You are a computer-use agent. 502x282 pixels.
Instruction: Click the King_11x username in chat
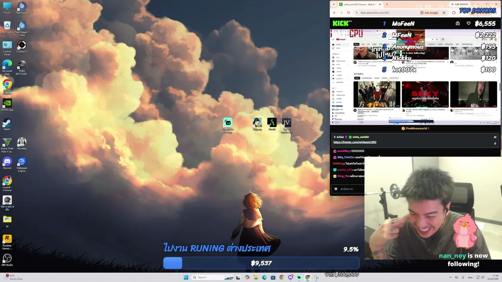343,176
